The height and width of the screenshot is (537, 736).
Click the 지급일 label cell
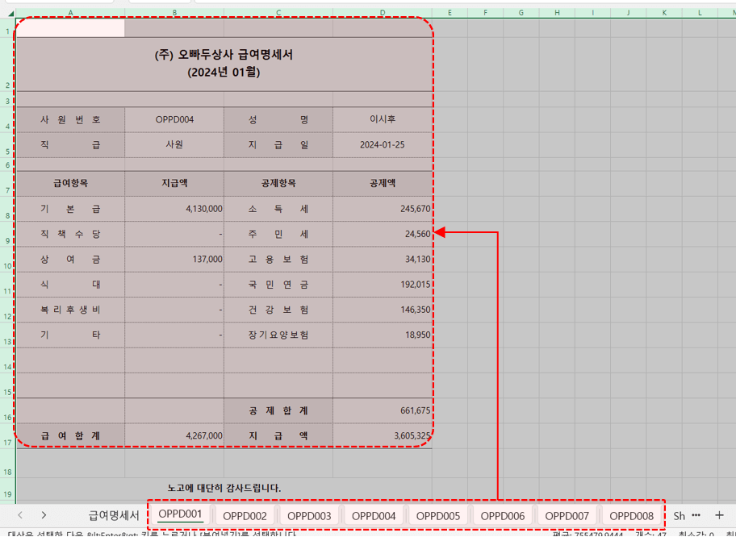click(x=278, y=145)
